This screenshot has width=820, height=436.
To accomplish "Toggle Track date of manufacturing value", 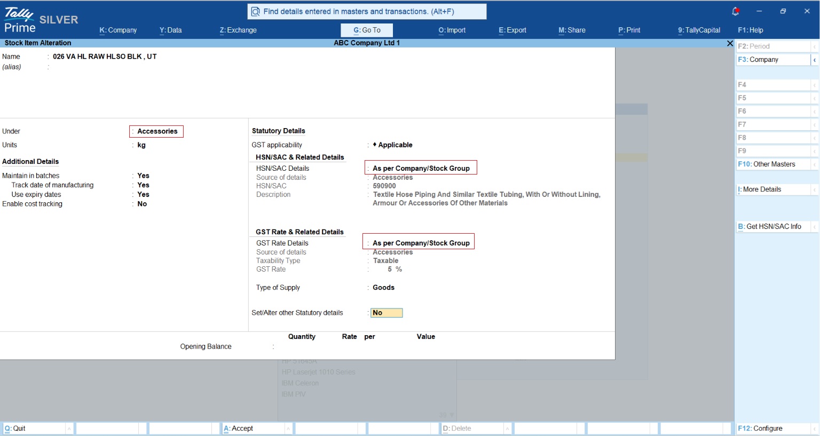I will click(143, 185).
